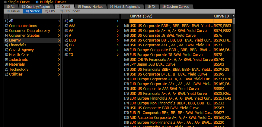Expand the Energy sector chevron
The image size is (262, 127).
pos(59,40)
